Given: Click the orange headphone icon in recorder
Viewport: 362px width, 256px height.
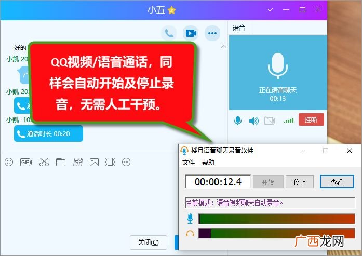Looking at the screenshot, I should [x=190, y=234].
